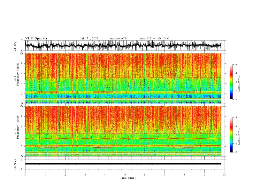Click time axis tick label "8"
Screen dimensions: 253x196
[185, 175]
